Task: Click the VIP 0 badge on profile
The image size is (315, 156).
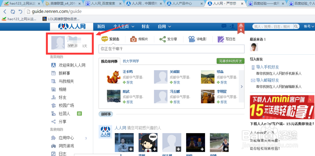Action: coord(72,46)
